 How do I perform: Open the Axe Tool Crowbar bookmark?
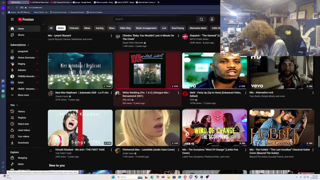point(95,12)
